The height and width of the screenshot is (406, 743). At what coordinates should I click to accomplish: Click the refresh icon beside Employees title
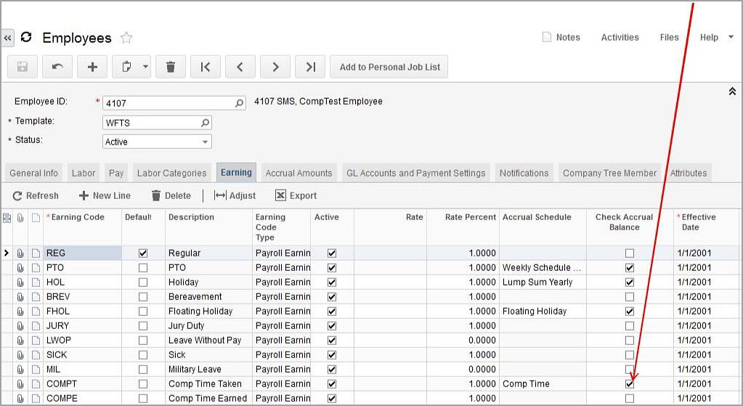27,38
